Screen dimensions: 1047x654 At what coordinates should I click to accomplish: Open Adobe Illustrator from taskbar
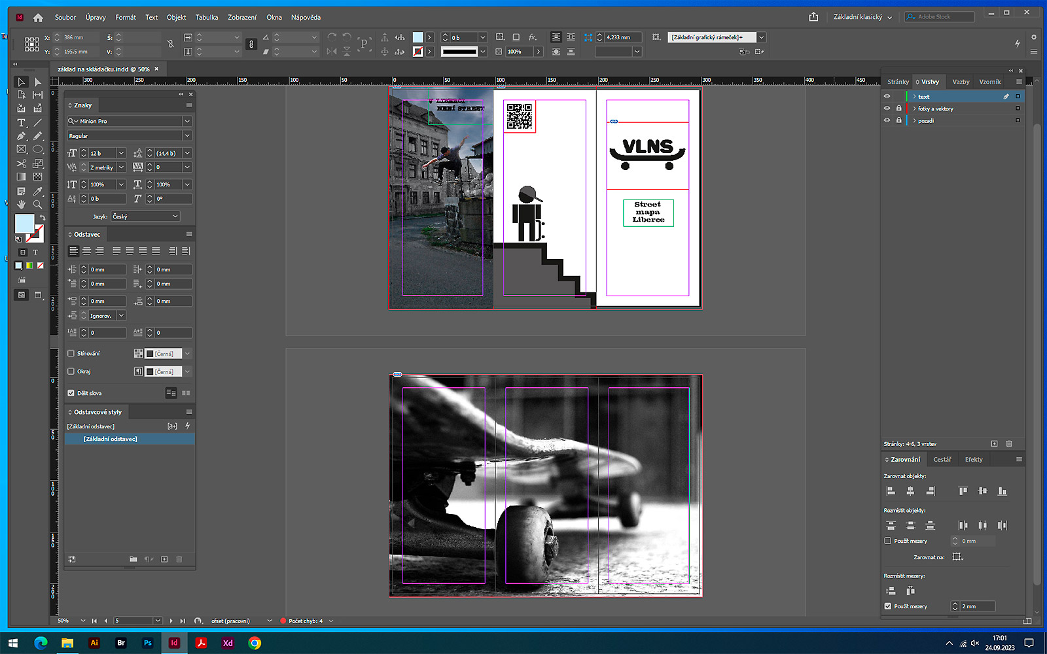[94, 643]
